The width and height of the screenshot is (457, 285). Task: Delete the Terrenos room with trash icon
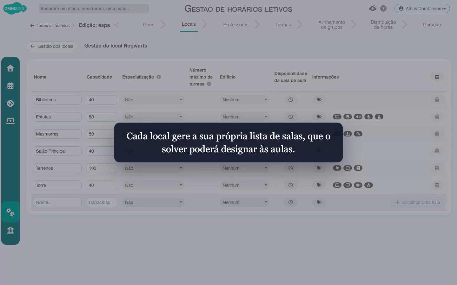437,168
